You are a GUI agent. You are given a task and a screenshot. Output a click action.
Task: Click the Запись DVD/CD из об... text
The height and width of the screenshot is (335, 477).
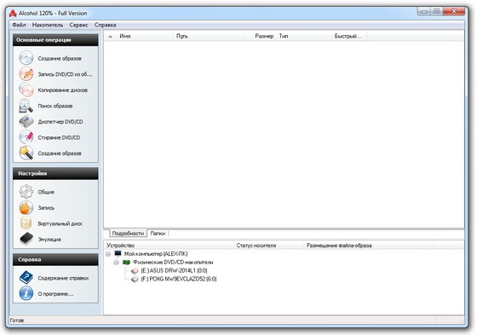tap(65, 74)
